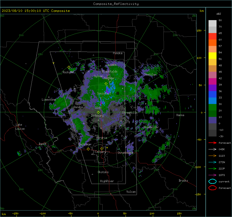This screenshot has width=232, height=217.
Task: Click the bright green 30–20 dBZ swatch
Action: pos(212,107)
